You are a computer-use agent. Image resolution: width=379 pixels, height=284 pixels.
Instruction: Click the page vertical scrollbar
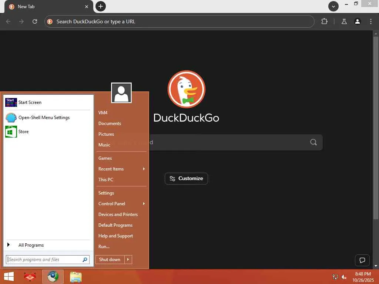tap(375, 128)
